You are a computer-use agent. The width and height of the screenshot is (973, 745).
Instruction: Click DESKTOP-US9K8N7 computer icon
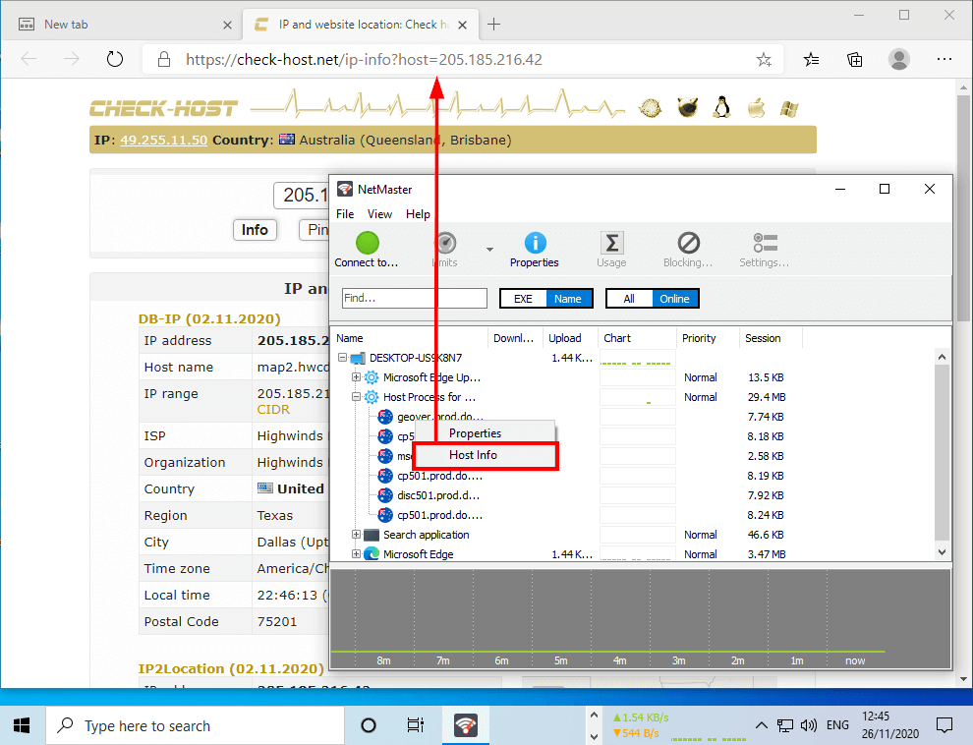[358, 358]
